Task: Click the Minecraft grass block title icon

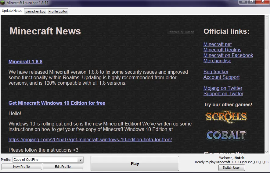Action: pos(2,2)
